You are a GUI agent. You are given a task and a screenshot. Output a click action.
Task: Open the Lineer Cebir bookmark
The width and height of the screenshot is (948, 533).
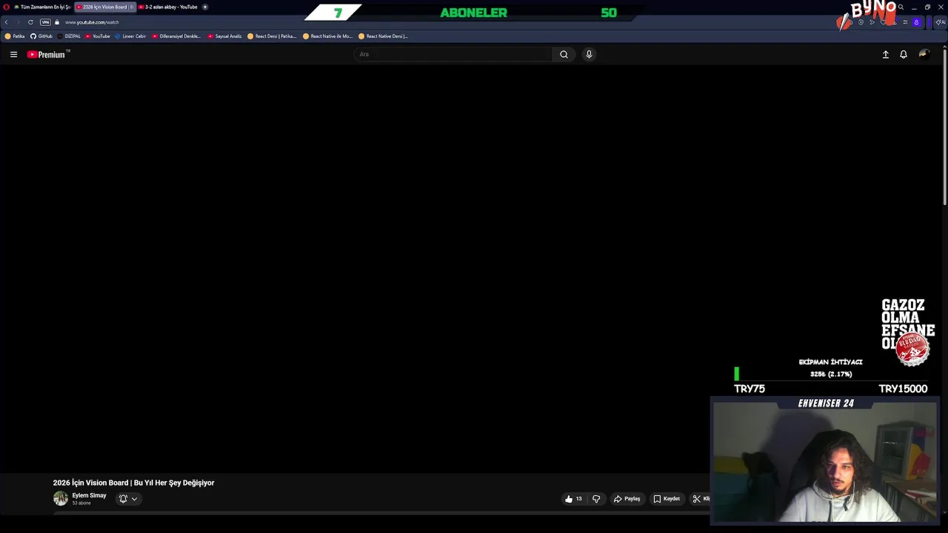pyautogui.click(x=130, y=36)
